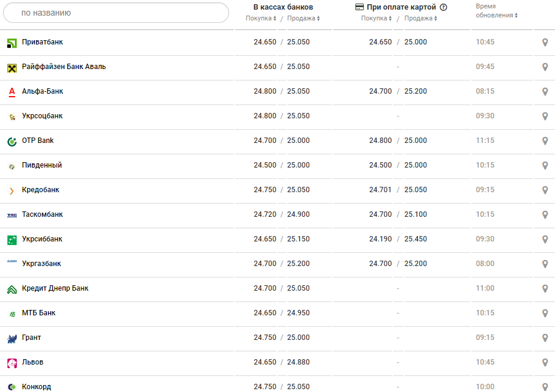This screenshot has width=555, height=391.
Task: Sort by Продажа under В кассах банков
Action: point(303,19)
